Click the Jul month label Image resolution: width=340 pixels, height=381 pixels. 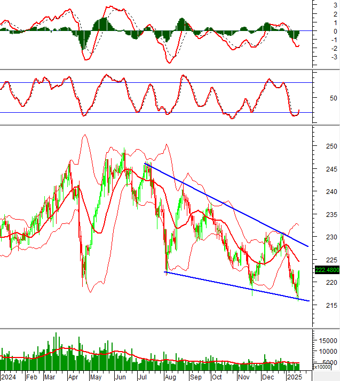pyautogui.click(x=142, y=377)
